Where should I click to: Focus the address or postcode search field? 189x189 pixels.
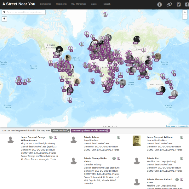coord(24,12)
